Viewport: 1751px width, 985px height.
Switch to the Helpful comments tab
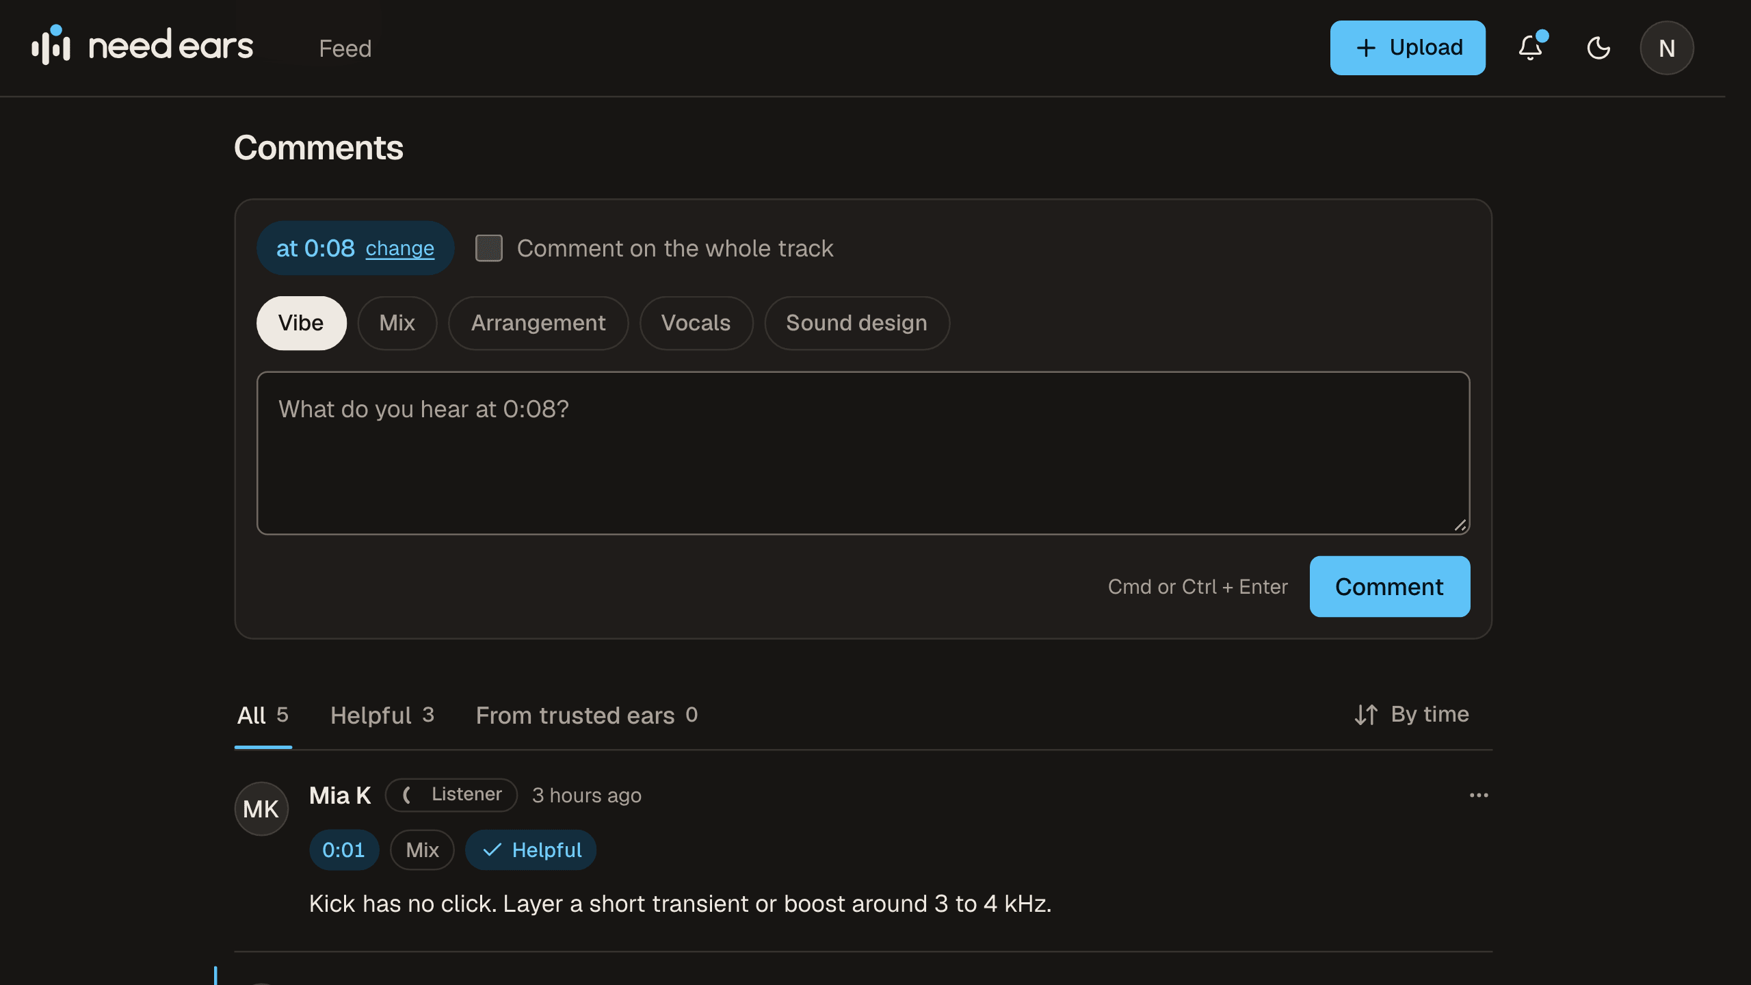click(382, 715)
